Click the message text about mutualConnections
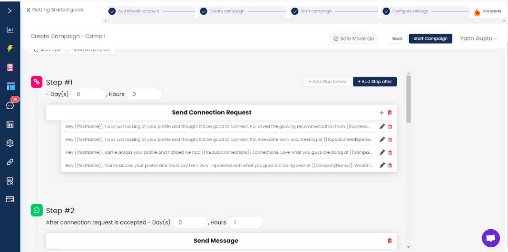Image resolution: width=508 pixels, height=252 pixels. coord(219,152)
